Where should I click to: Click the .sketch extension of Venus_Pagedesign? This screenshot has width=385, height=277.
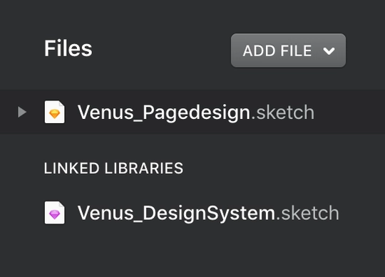[282, 113]
